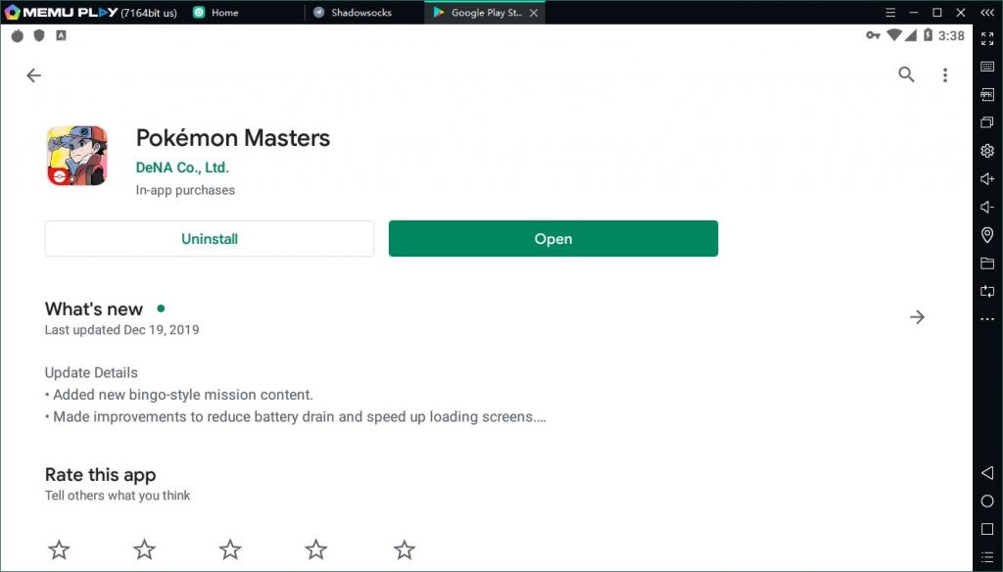Decrease volume with the sidebar speaker minus
This screenshot has height=572, width=1003.
pos(987,208)
